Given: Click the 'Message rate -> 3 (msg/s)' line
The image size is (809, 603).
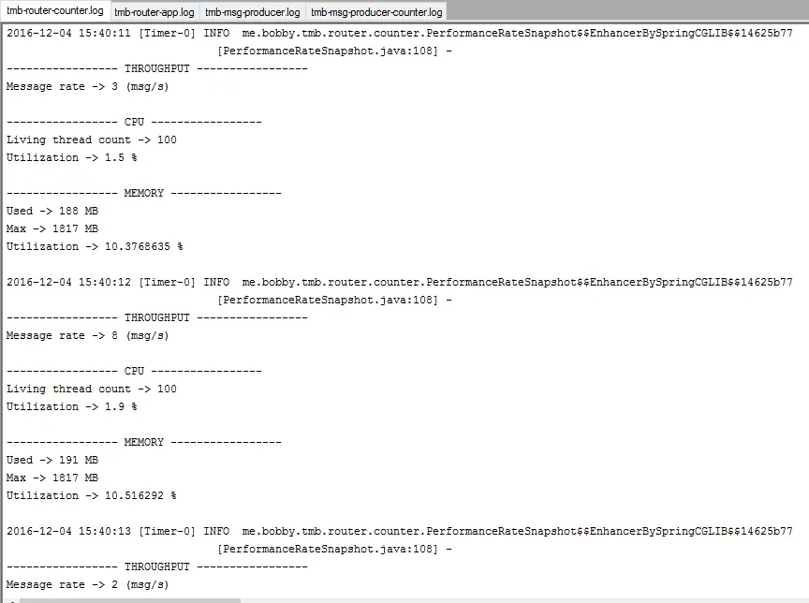Looking at the screenshot, I should (x=88, y=87).
